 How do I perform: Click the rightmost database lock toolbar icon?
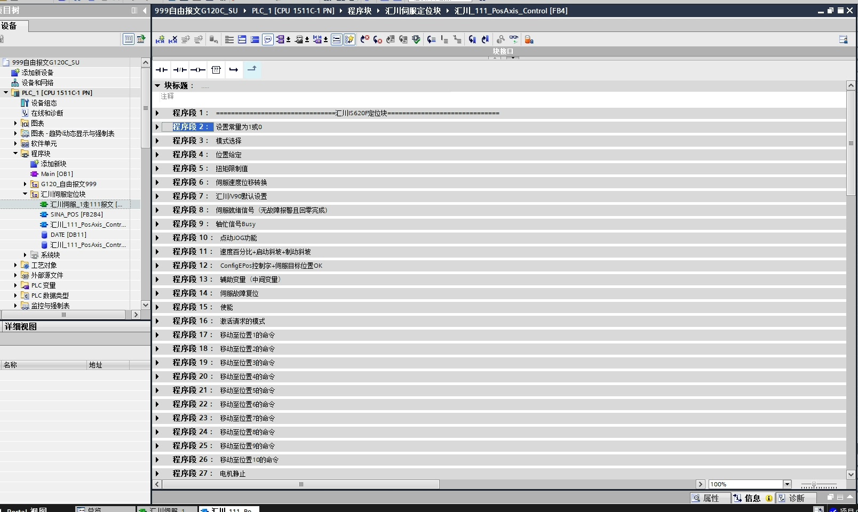(x=529, y=39)
